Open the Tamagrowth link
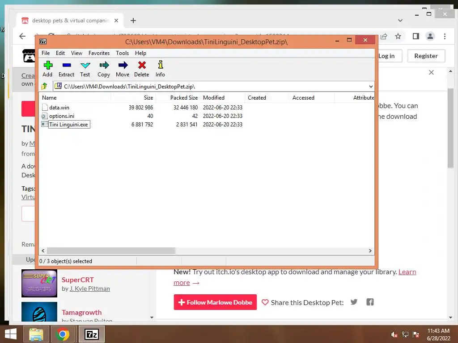 point(82,312)
